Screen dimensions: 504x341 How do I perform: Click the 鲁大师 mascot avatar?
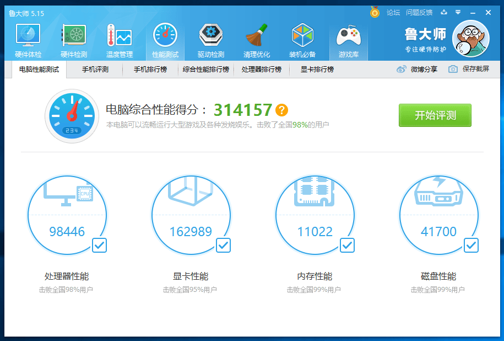pos(471,39)
